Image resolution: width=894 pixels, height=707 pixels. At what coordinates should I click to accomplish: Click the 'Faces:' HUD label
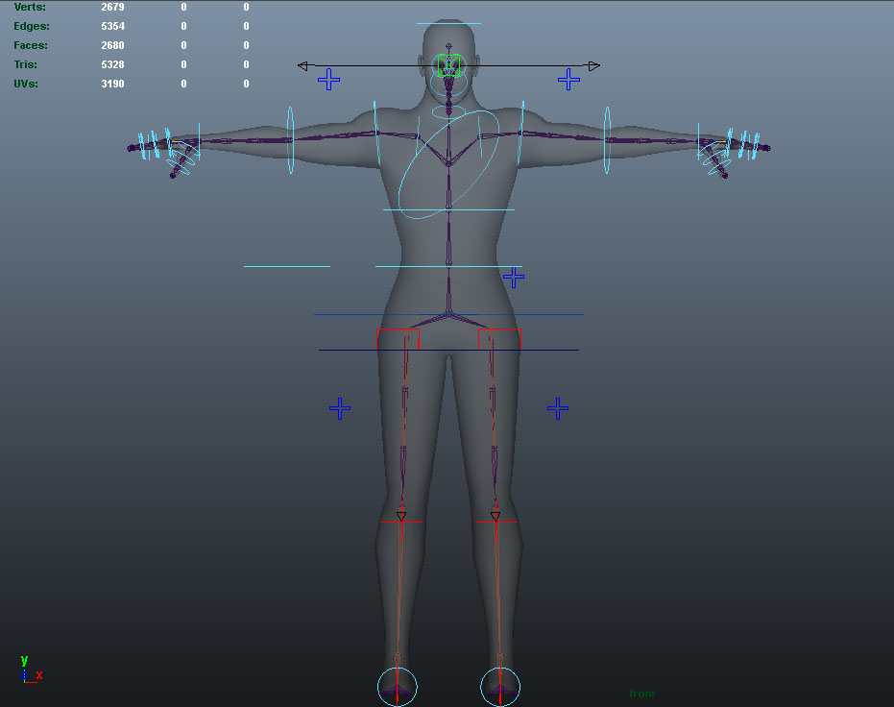[31, 45]
